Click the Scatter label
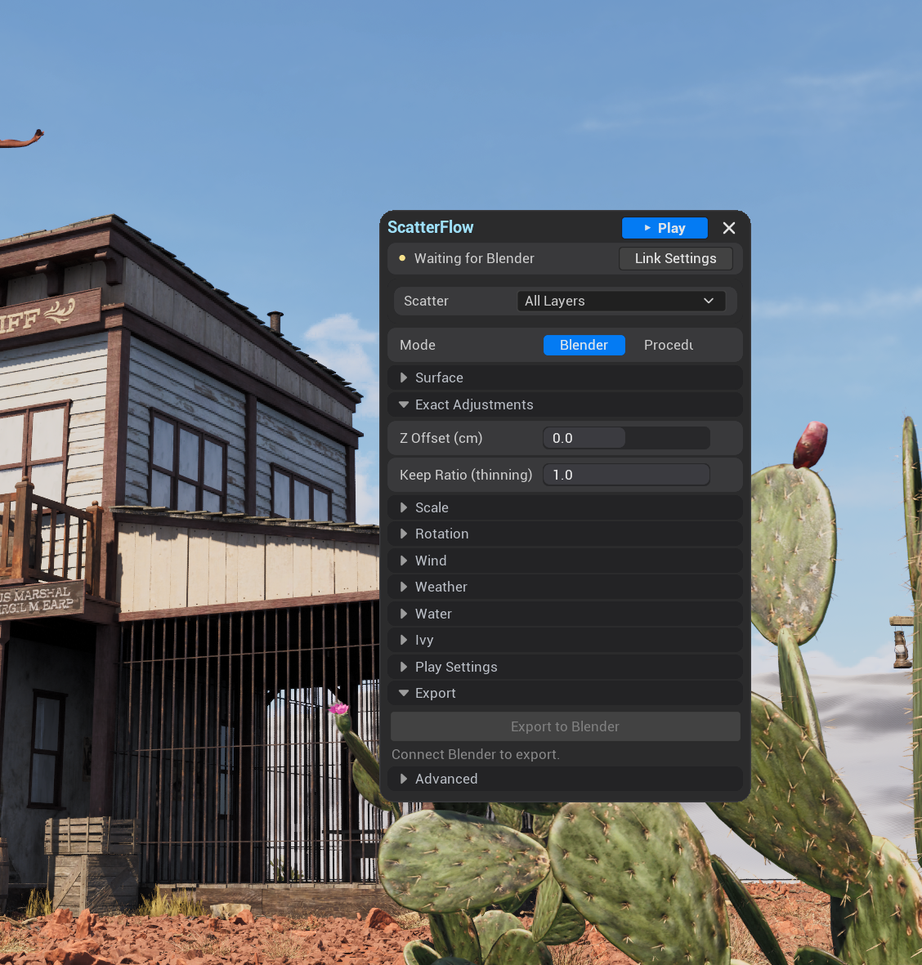The image size is (922, 965). (x=426, y=301)
